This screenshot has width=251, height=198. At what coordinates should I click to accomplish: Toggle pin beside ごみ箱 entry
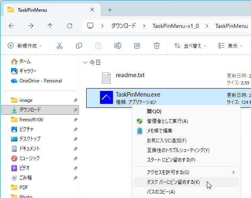point(75,178)
